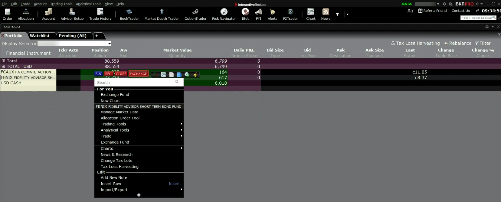Click the search magnifier in context menu
501x202 pixels.
point(177,82)
